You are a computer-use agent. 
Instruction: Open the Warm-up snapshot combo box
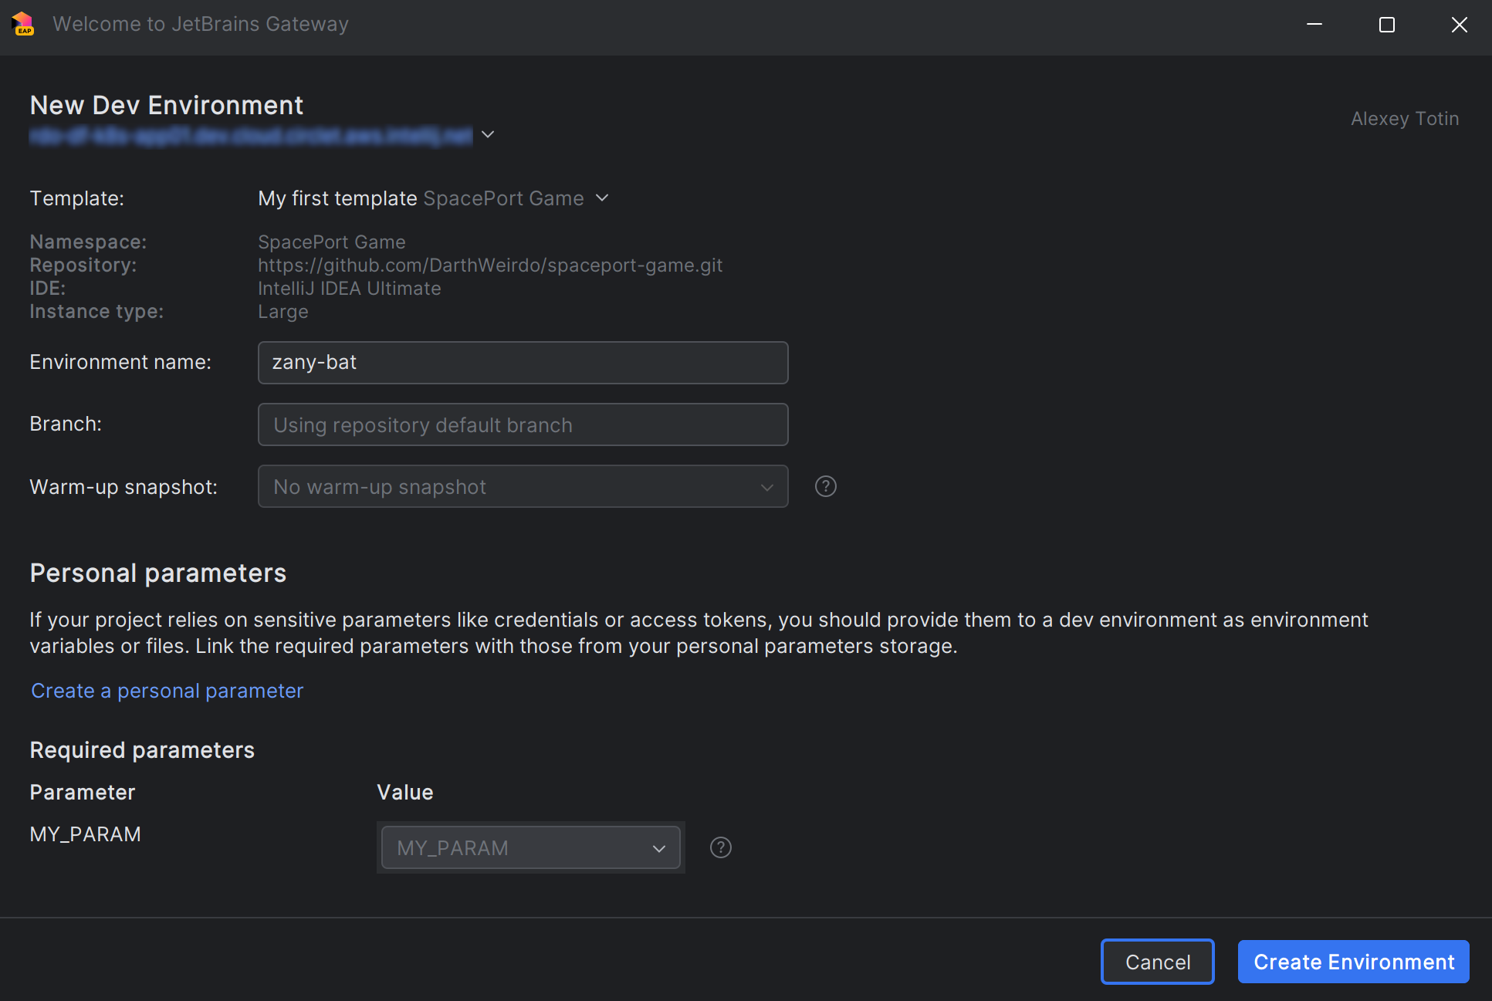pos(522,486)
